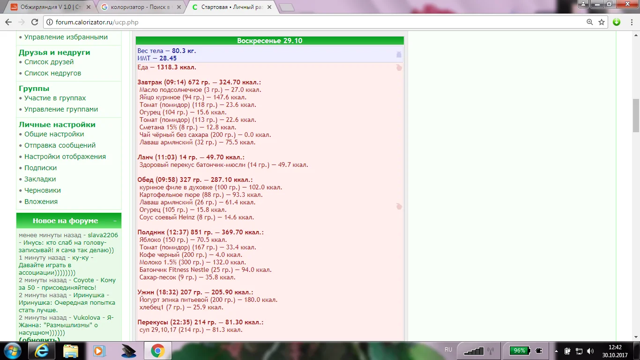Image resolution: width=640 pixels, height=360 pixels.
Task: Click the Воскресенье 29.10 day header
Action: point(270,41)
